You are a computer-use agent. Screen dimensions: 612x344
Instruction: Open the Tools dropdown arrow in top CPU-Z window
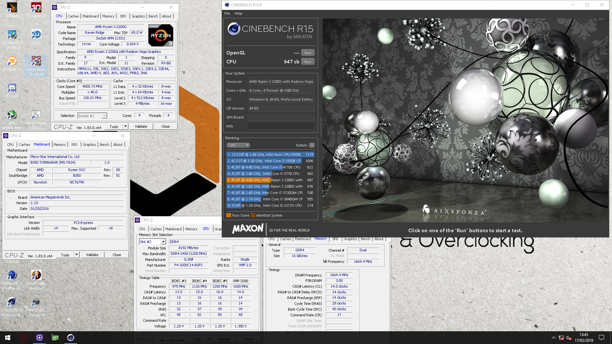click(126, 126)
